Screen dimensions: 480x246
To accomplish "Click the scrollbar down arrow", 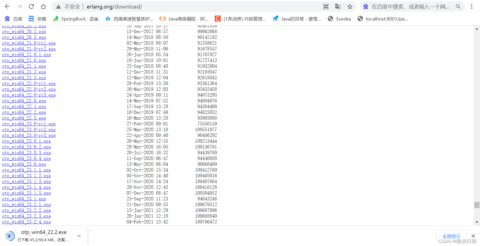I will click(x=477, y=222).
